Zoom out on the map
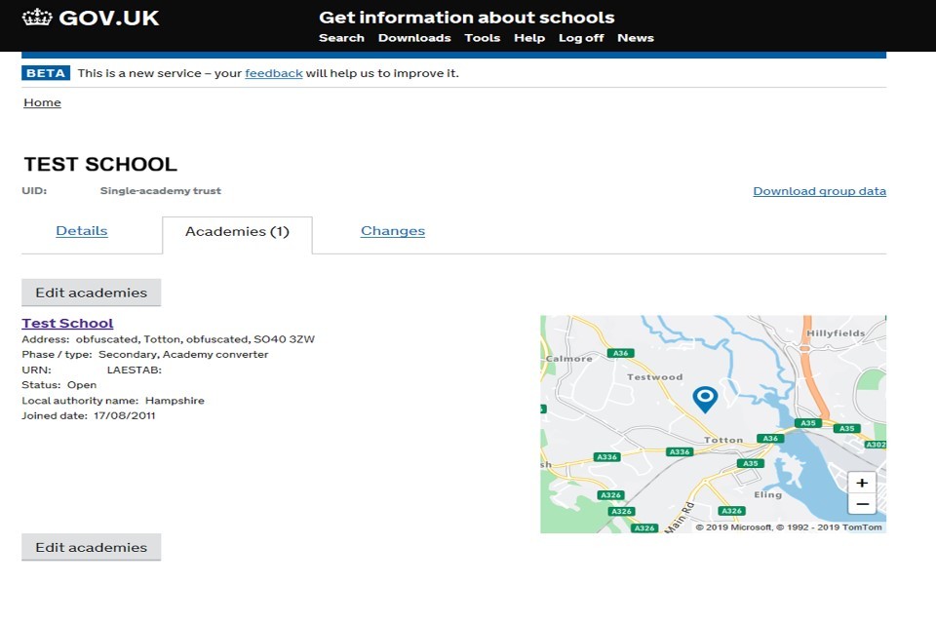936x624 pixels. [x=861, y=504]
